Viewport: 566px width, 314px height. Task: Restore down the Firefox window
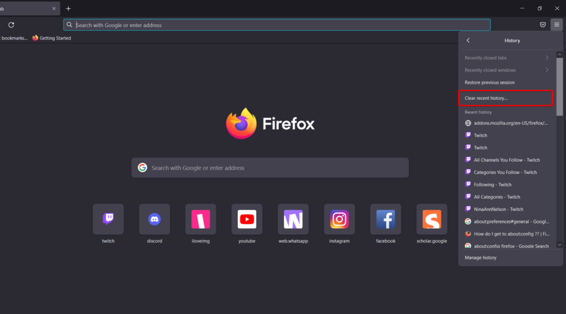click(x=540, y=8)
